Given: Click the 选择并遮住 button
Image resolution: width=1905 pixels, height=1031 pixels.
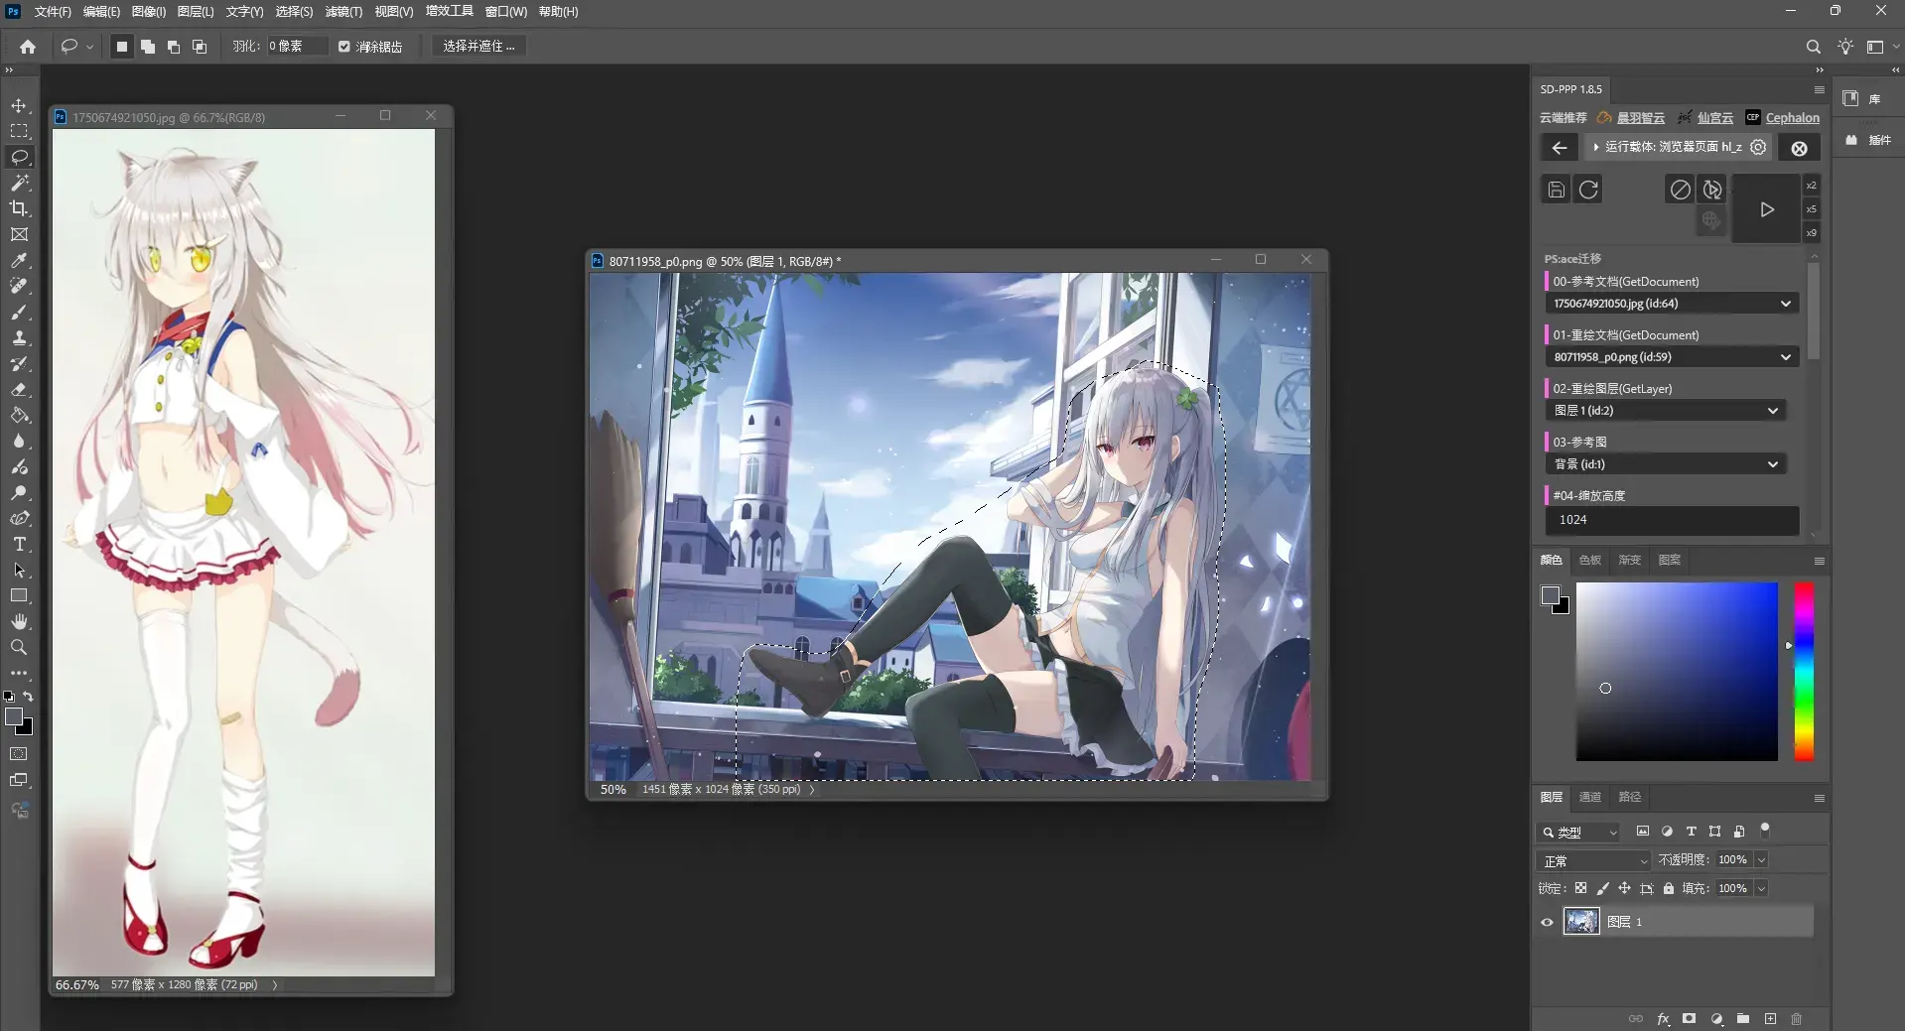Looking at the screenshot, I should 478,47.
